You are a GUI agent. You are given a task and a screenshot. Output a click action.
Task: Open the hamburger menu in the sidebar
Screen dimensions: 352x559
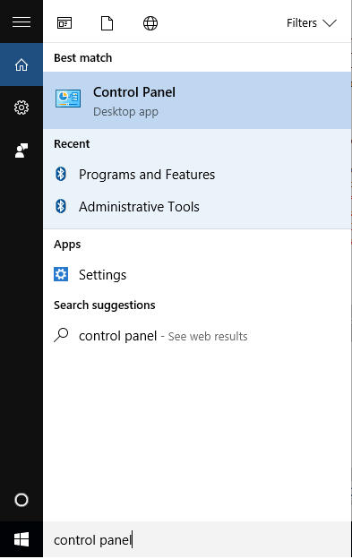(x=21, y=22)
